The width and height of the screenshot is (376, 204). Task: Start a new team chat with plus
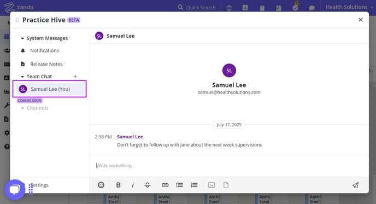click(75, 77)
